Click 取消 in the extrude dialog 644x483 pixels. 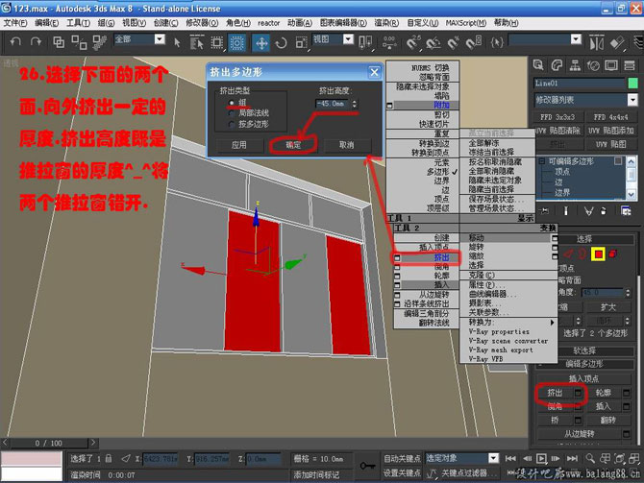tap(347, 145)
